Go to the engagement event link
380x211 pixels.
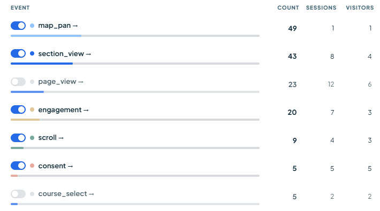[63, 110]
